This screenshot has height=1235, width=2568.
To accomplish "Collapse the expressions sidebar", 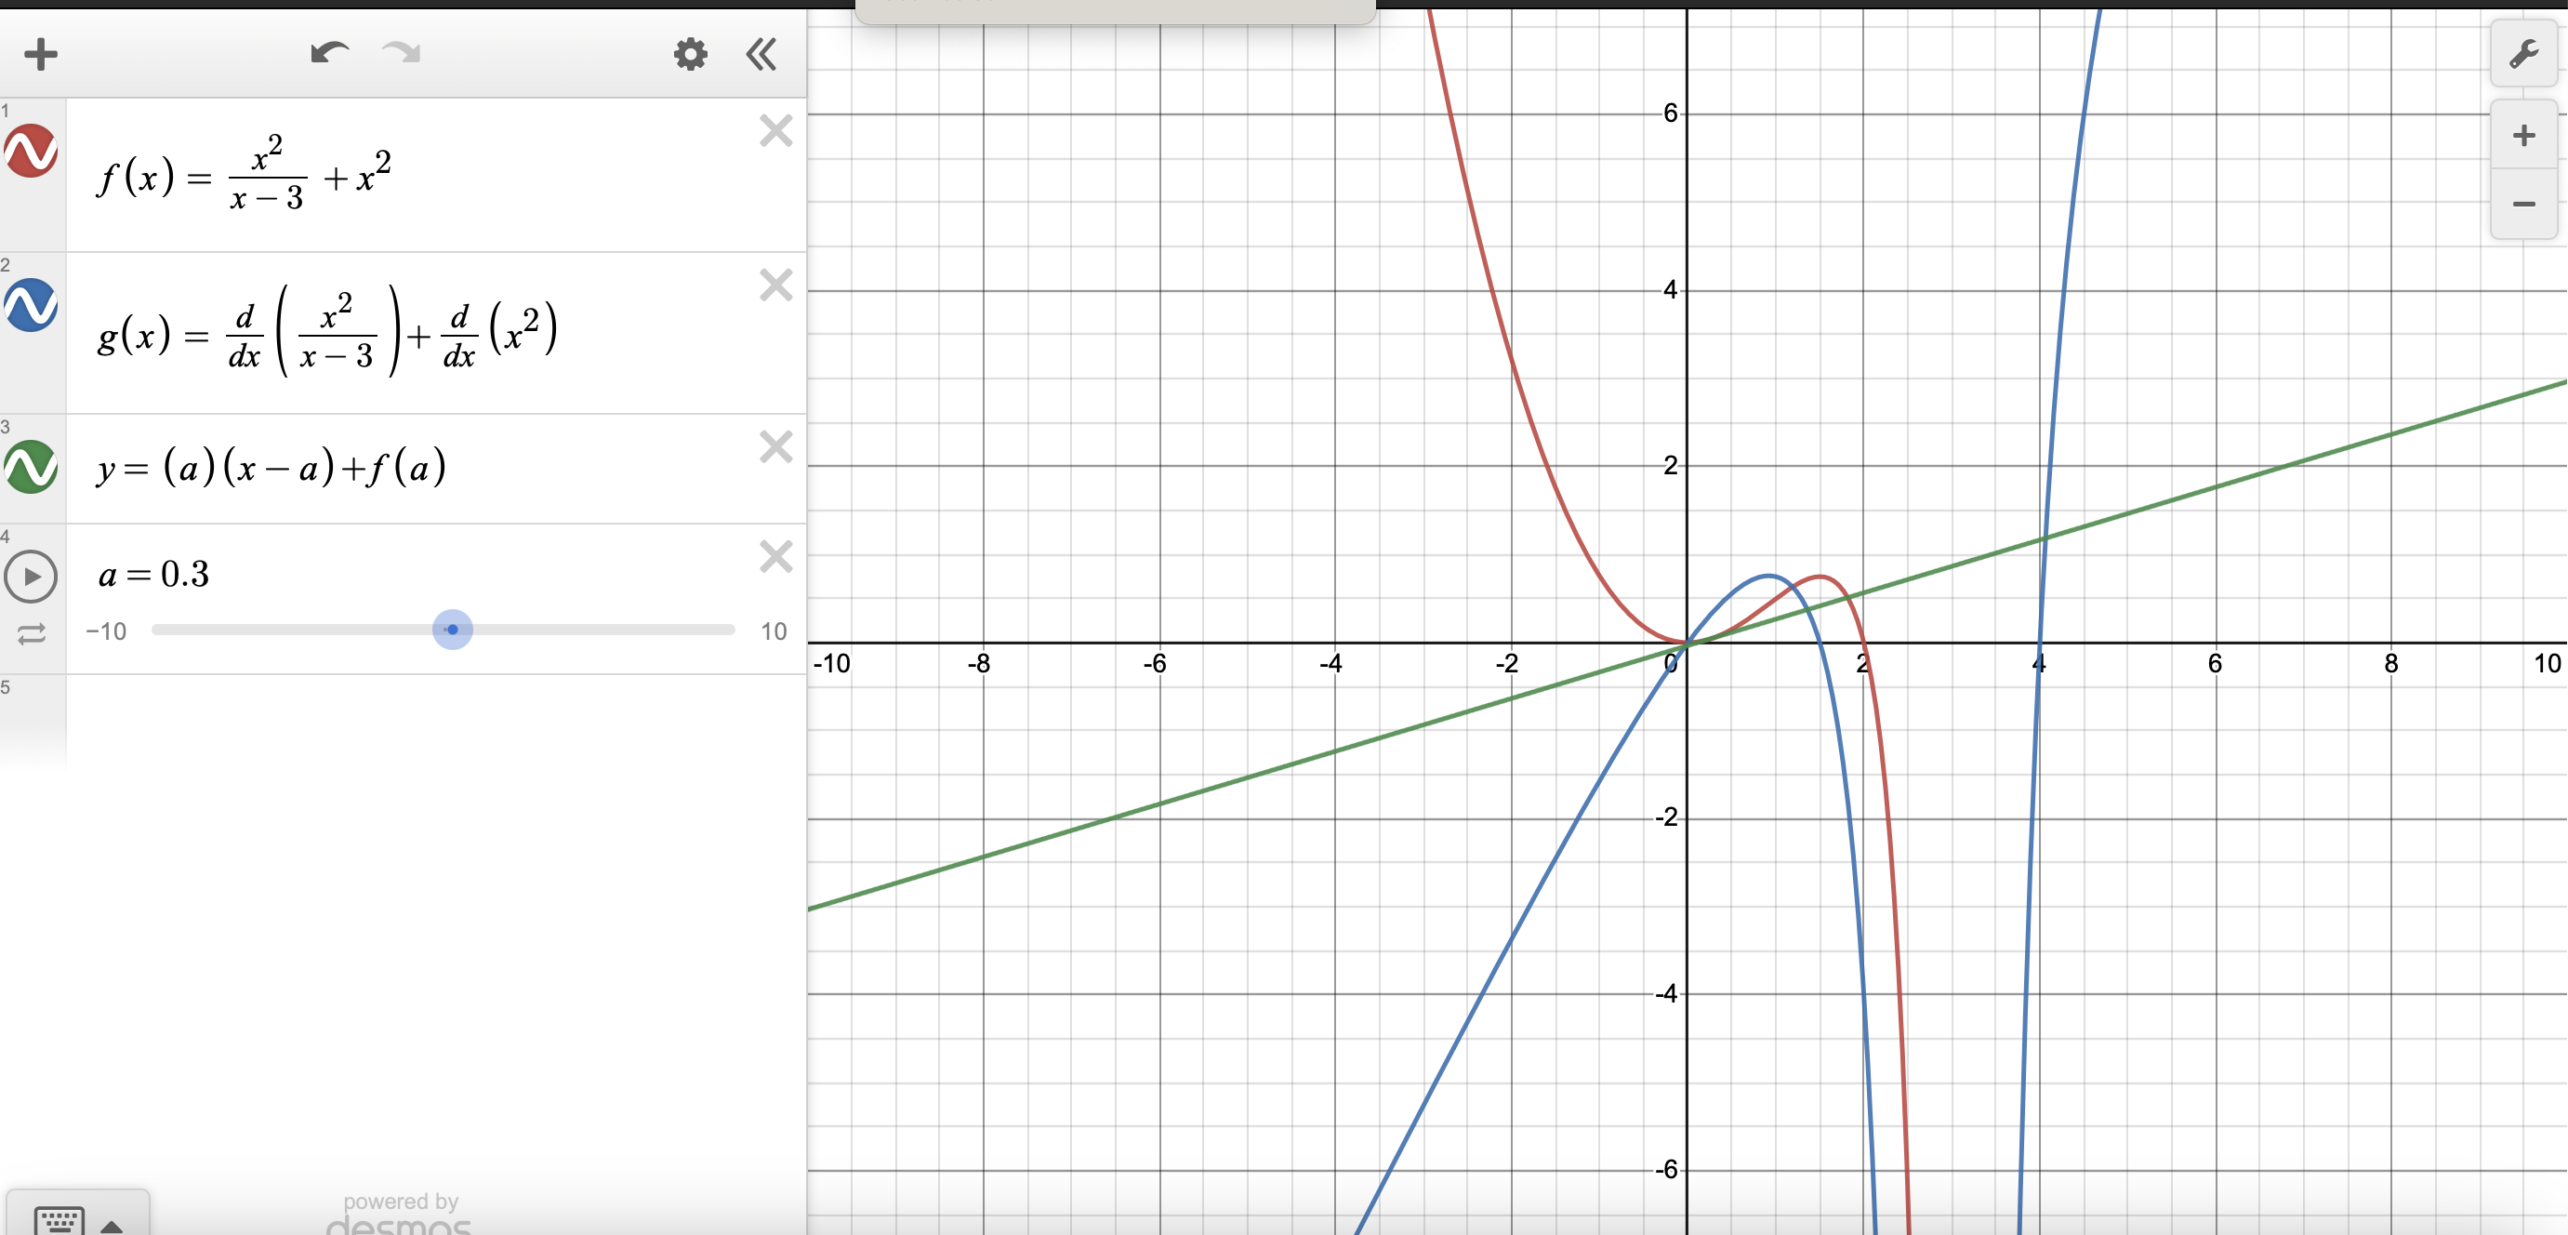I will (761, 54).
